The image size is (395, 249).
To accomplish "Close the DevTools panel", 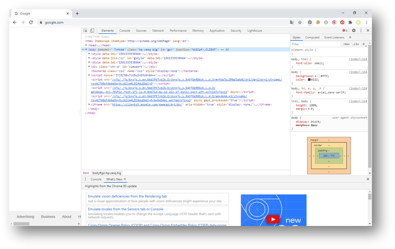I will tap(368, 31).
